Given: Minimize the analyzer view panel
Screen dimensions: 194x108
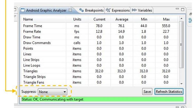Looking at the screenshot, I should click(x=177, y=9).
